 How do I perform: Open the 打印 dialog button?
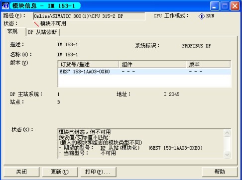pos(98,172)
